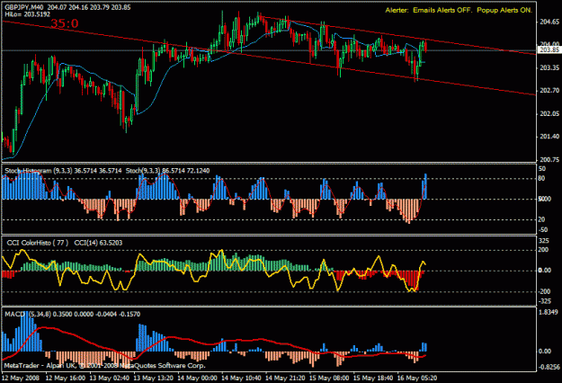Click the red 35:0 countdown label

click(x=65, y=23)
